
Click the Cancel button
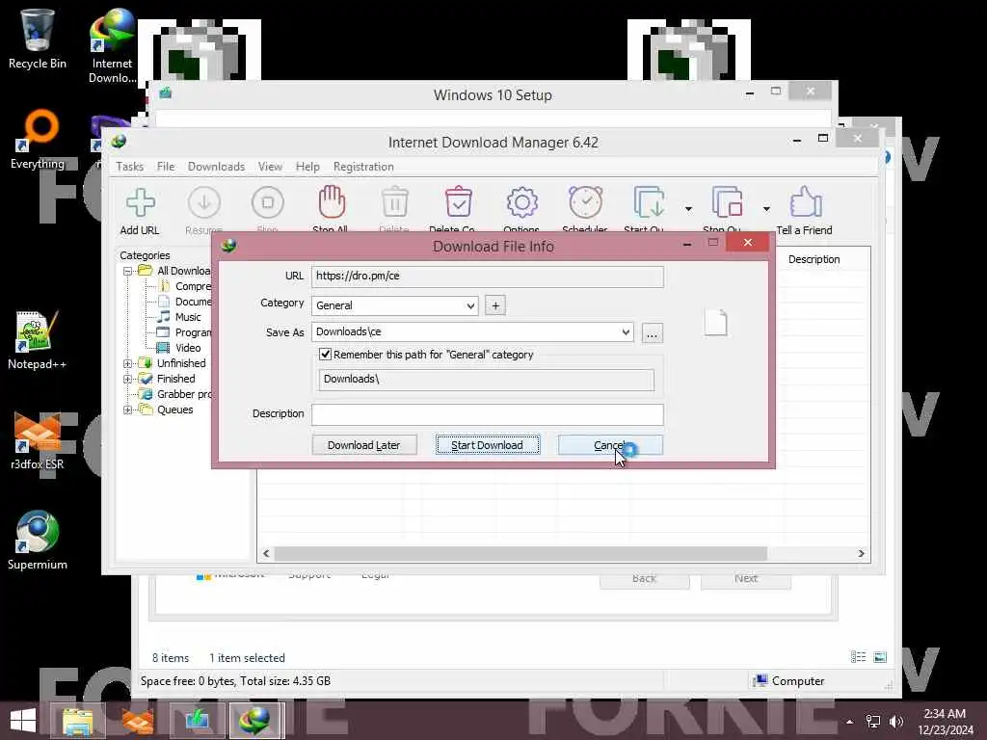tap(610, 445)
